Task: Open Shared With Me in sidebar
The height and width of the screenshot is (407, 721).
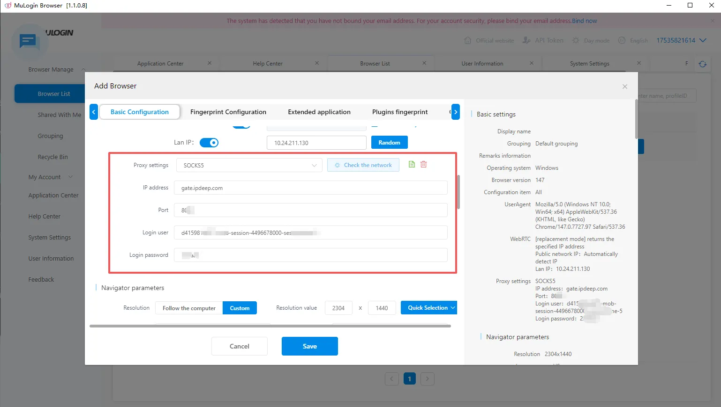Action: click(x=59, y=115)
